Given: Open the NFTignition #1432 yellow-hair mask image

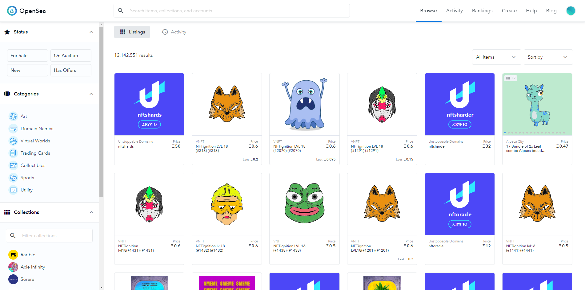Looking at the screenshot, I should (x=227, y=204).
